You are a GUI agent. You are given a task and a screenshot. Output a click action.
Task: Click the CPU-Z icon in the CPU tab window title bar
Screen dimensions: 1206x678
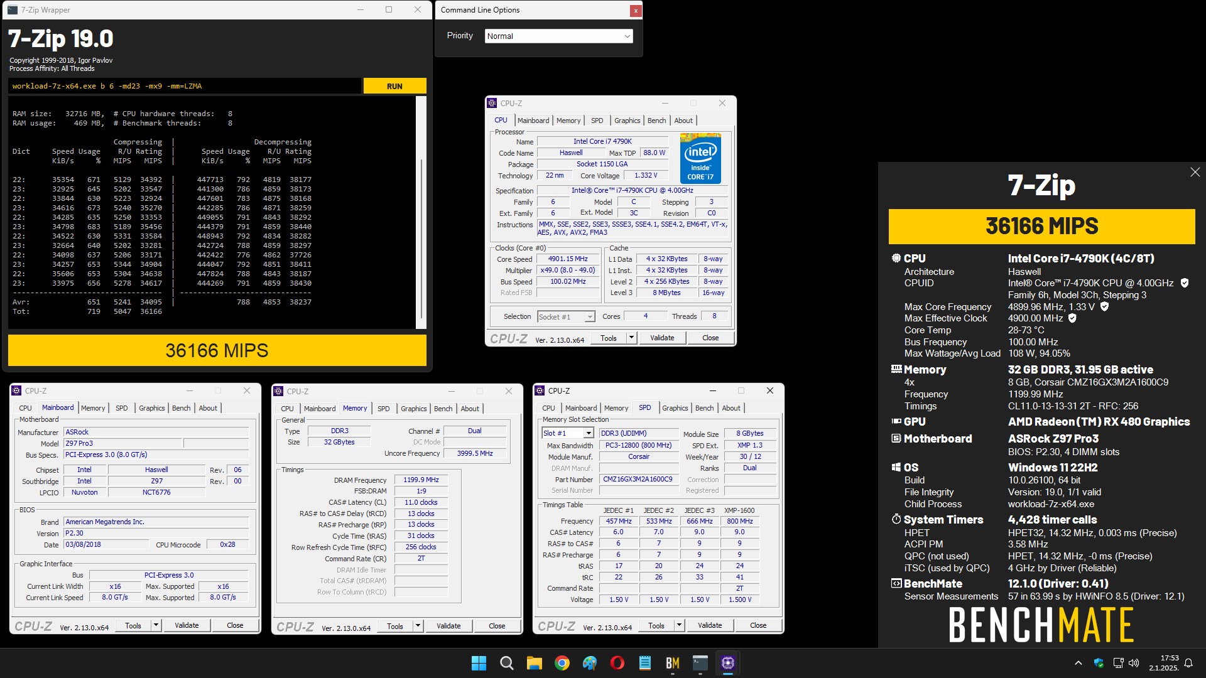pos(492,104)
